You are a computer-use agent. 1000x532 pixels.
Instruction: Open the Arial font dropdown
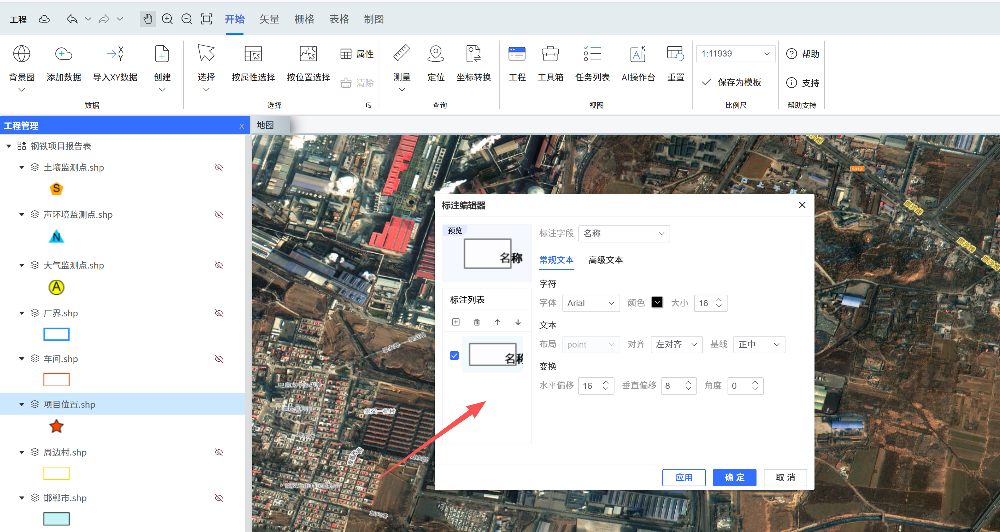tap(591, 303)
